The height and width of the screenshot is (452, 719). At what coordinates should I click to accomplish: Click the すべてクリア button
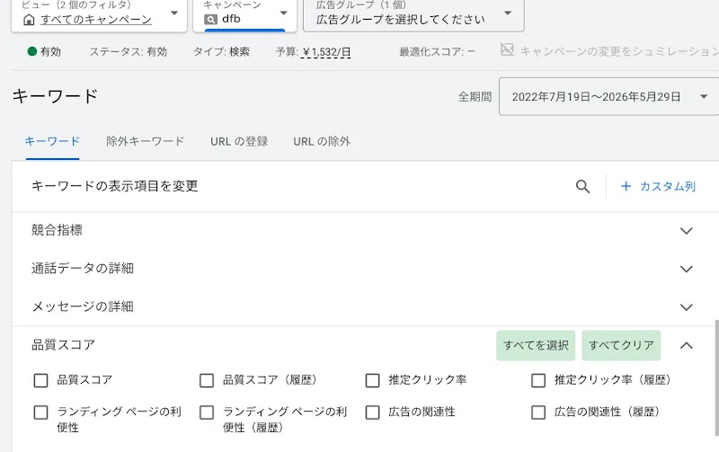click(621, 345)
